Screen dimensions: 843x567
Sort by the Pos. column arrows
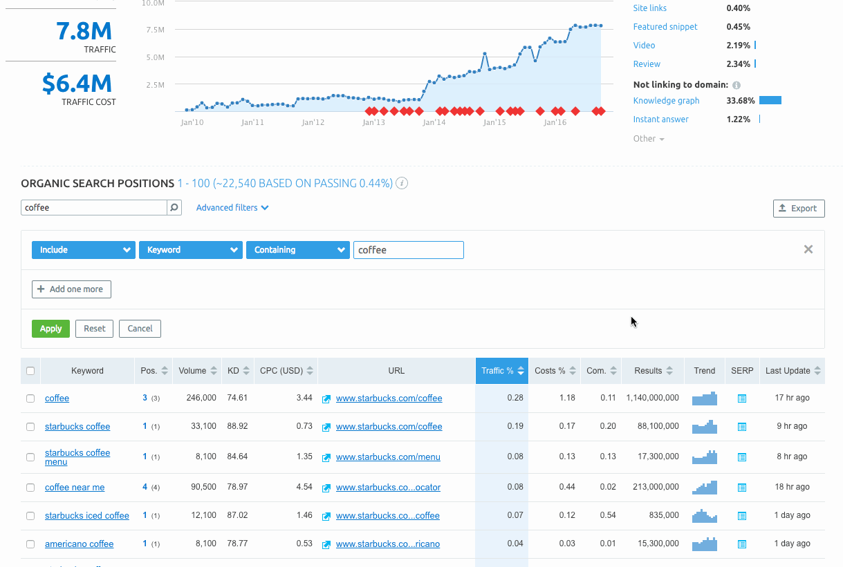165,371
